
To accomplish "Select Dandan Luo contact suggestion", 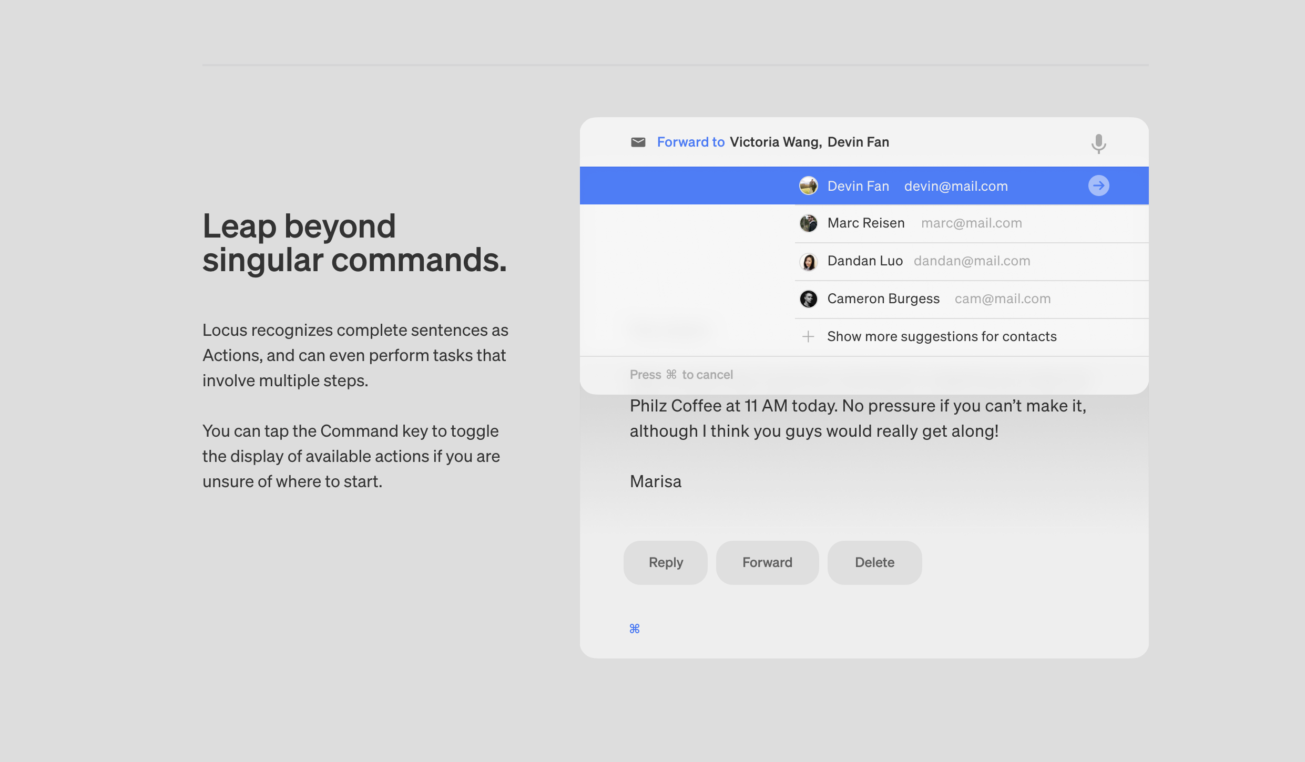I will click(971, 261).
